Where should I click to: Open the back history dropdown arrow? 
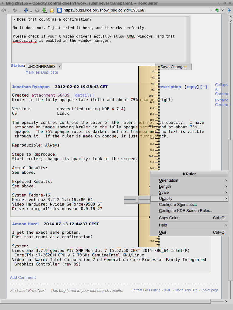(x=9, y=12)
